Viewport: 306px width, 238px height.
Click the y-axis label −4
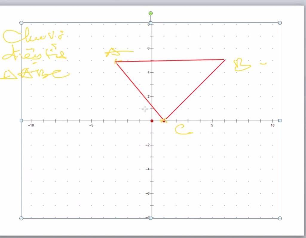tap(148, 169)
